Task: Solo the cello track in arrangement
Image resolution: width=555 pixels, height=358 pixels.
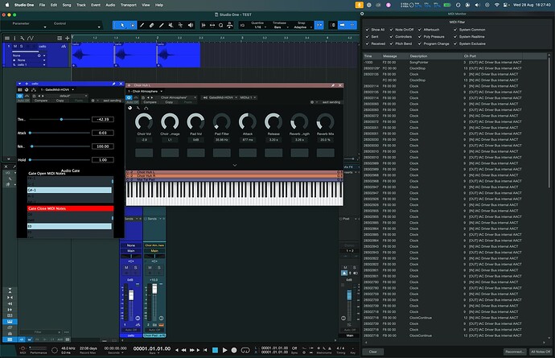Action: tap(21, 46)
